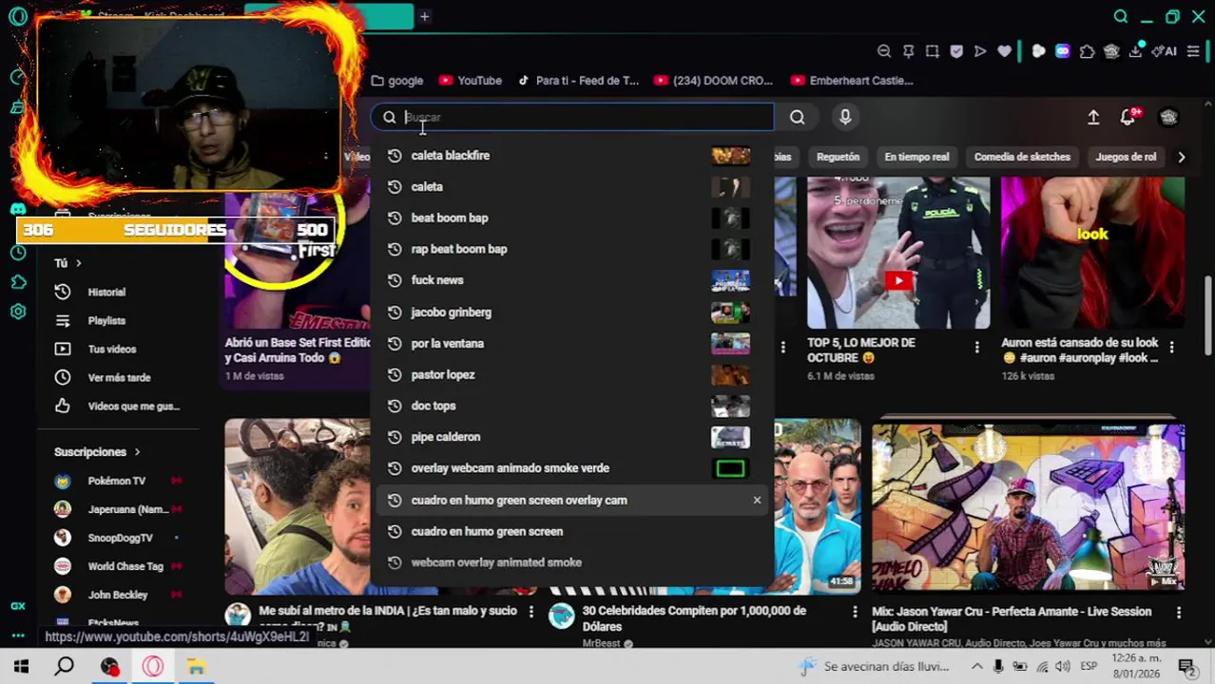The width and height of the screenshot is (1215, 684).
Task: Click the Opera Flow send arrow icon
Action: point(980,51)
